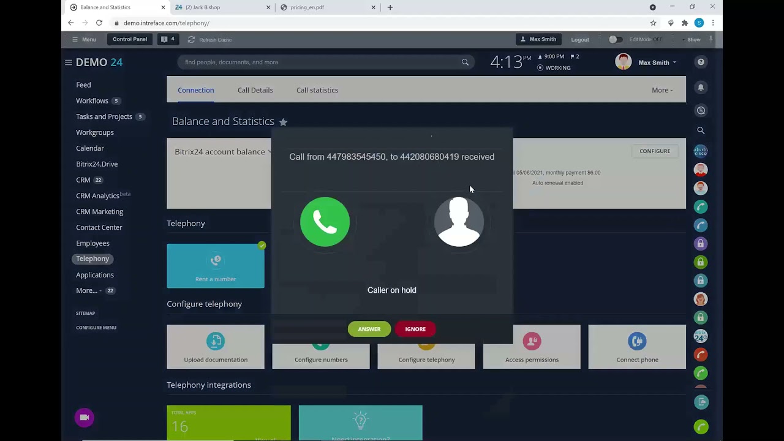Reload the page in browser
784x441 pixels.
pos(99,23)
